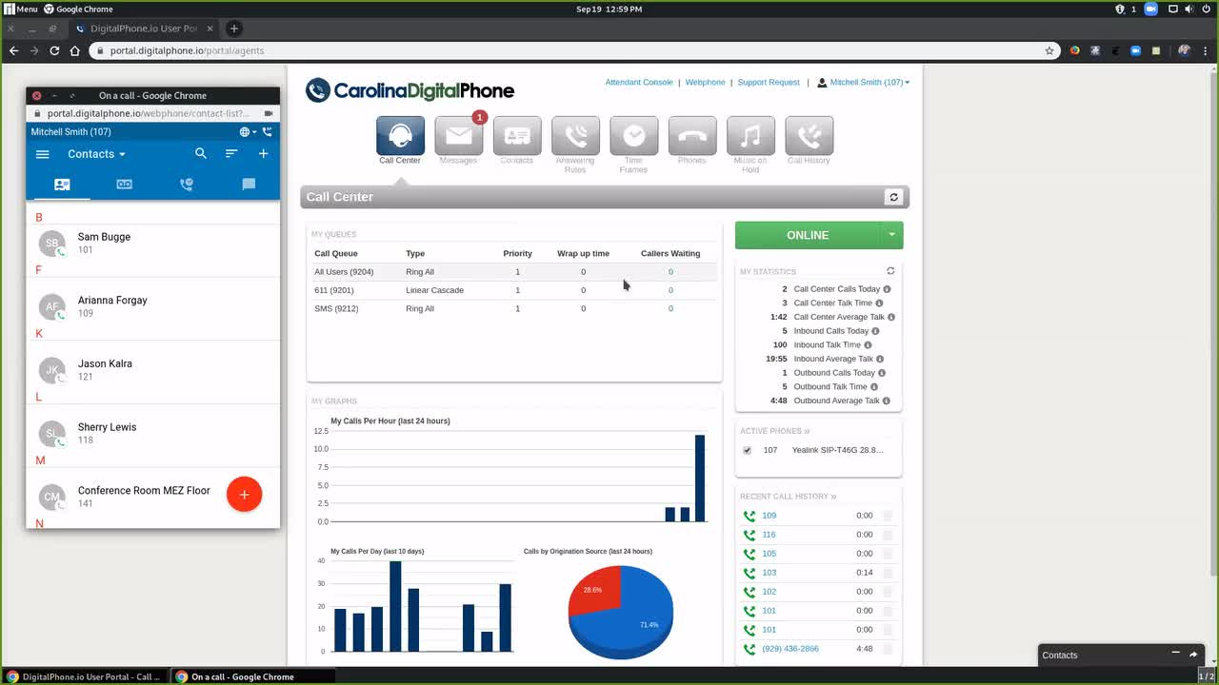Open the Contacts card icon in portal
This screenshot has height=685, width=1219.
[517, 136]
